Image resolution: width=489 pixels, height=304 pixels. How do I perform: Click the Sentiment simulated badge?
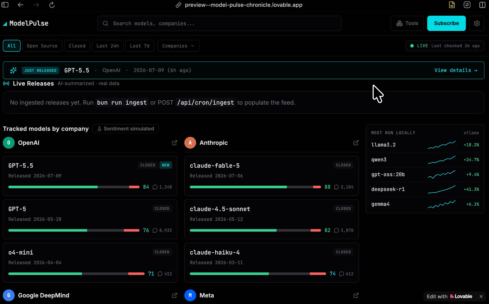(x=126, y=129)
